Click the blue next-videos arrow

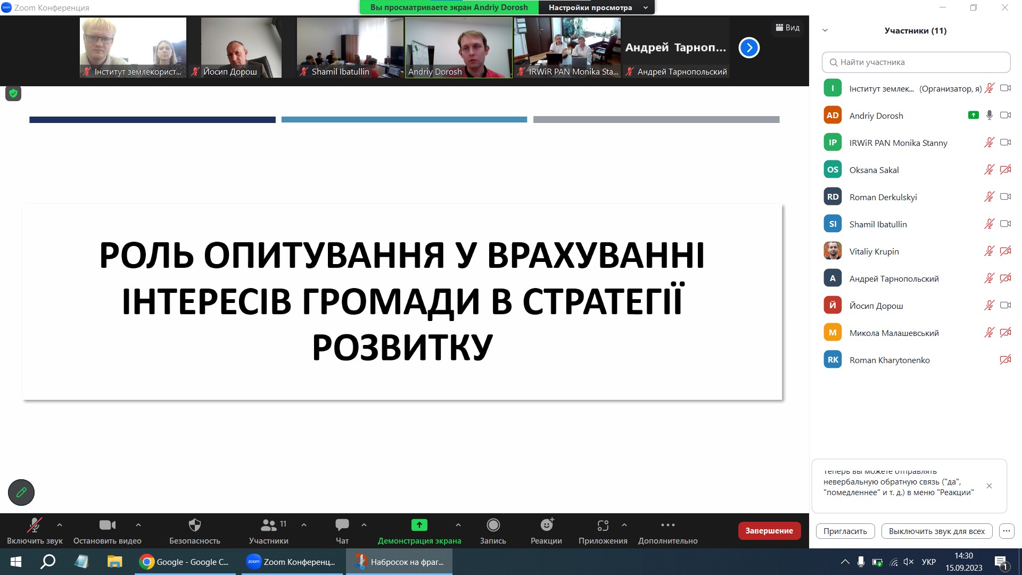click(x=749, y=48)
